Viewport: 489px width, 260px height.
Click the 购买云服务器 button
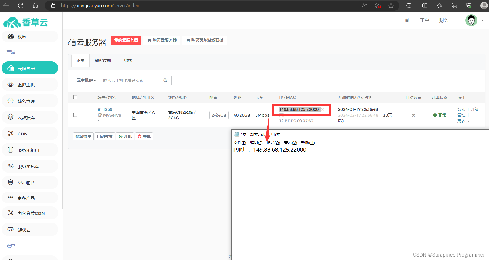coord(162,40)
